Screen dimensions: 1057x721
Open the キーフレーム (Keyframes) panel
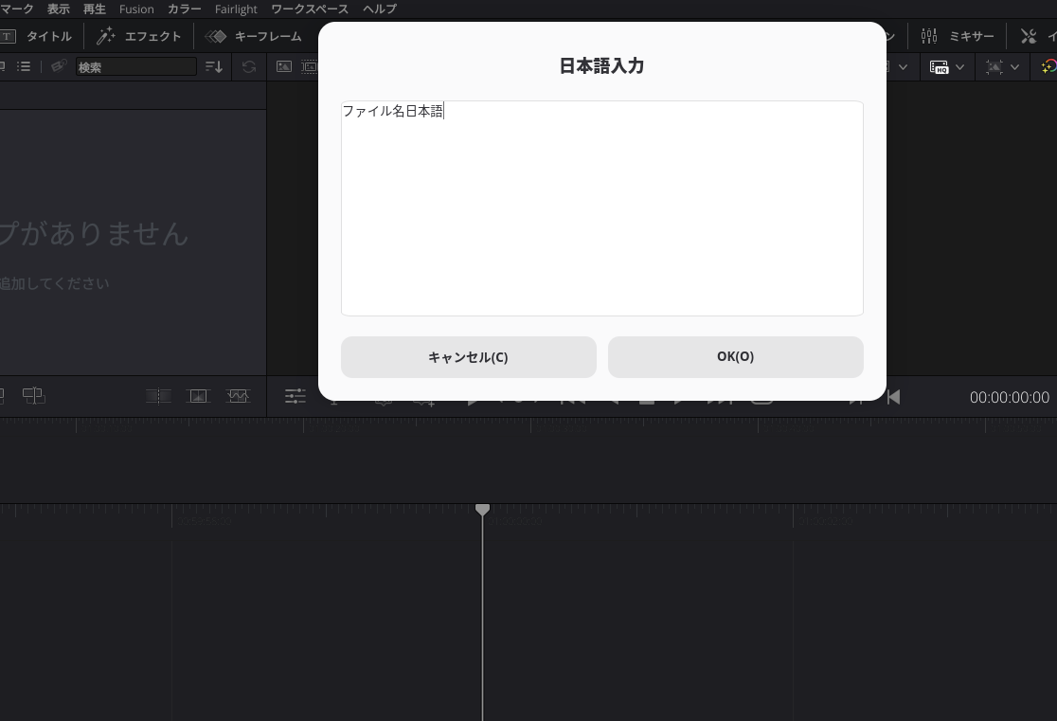(268, 36)
